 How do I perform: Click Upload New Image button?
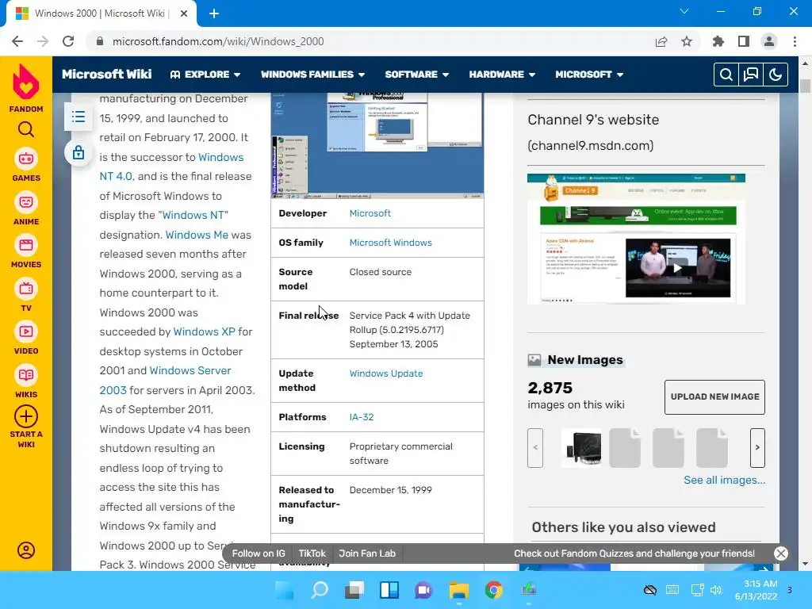[714, 396]
